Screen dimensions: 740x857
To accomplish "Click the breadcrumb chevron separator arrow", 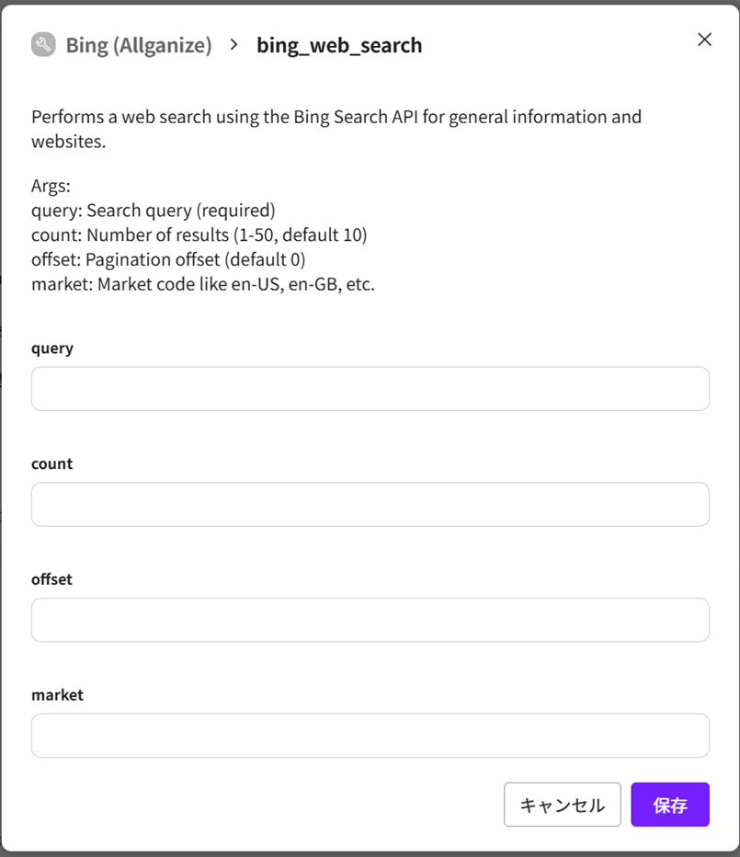I will (x=234, y=44).
